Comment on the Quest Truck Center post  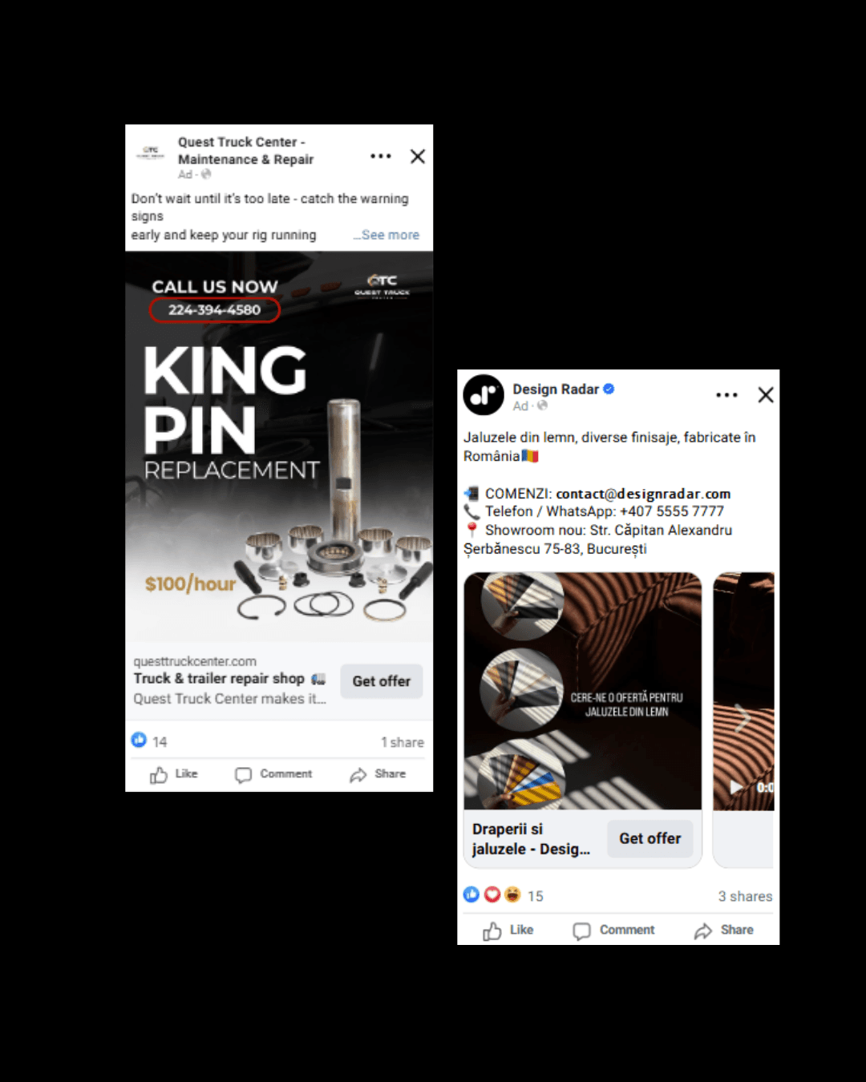click(x=273, y=774)
